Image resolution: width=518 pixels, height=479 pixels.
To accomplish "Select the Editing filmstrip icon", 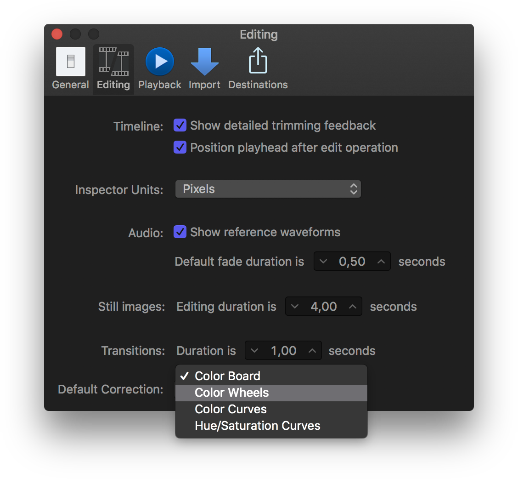I will [113, 62].
